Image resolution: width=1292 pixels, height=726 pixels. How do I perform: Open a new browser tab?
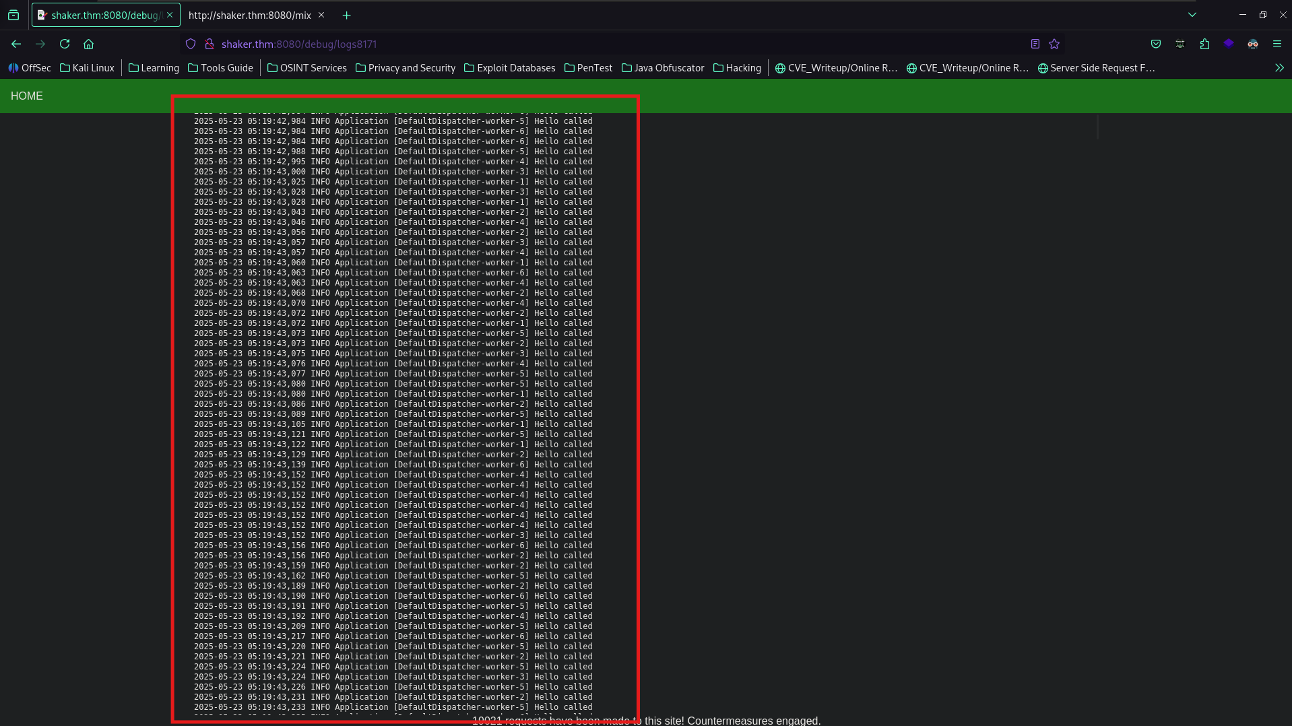click(346, 15)
